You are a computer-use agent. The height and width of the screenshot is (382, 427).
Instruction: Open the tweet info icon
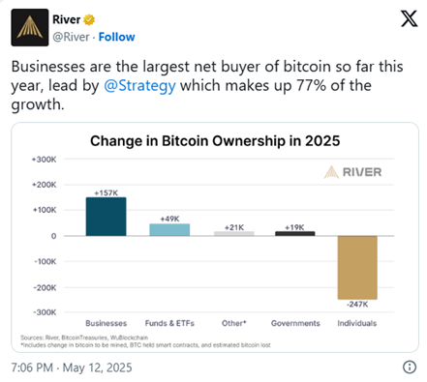(x=410, y=367)
